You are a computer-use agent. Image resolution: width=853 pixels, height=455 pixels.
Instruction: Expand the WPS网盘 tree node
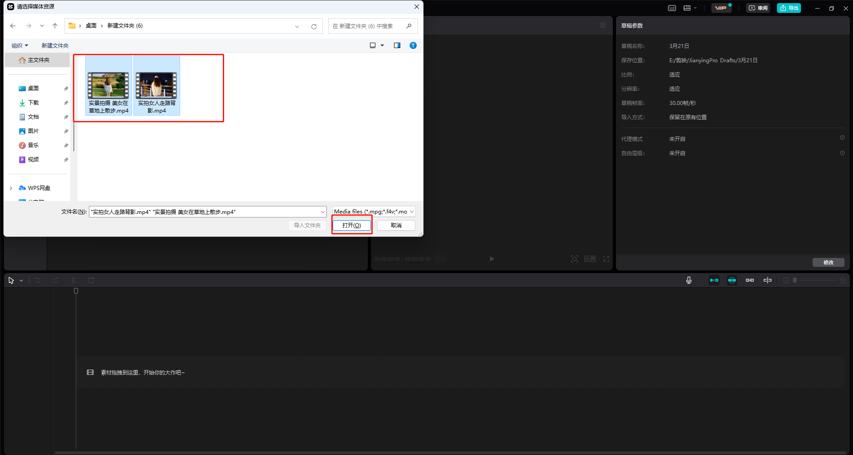coord(11,188)
